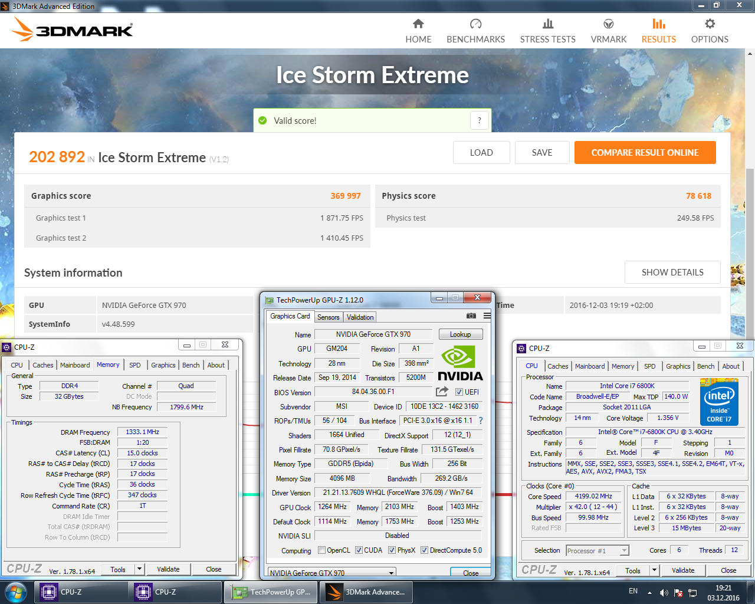Click Graphics score value 369 997
Viewport: 755px width, 604px height.
point(346,196)
